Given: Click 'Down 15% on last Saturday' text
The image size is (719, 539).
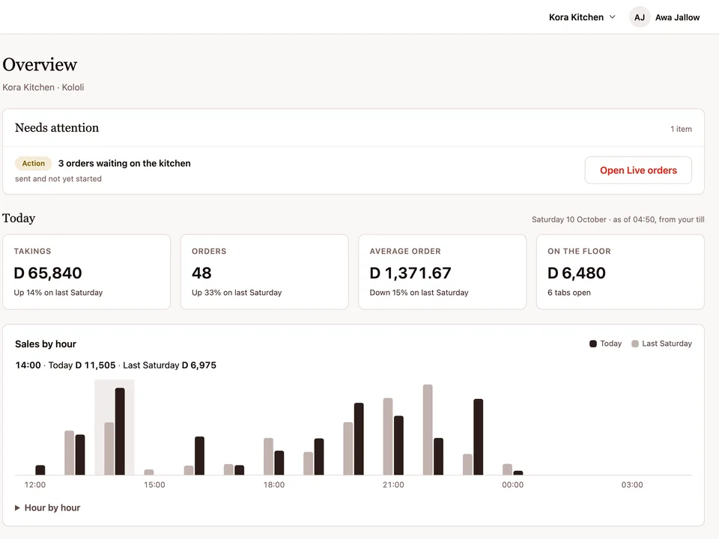Looking at the screenshot, I should [419, 293].
